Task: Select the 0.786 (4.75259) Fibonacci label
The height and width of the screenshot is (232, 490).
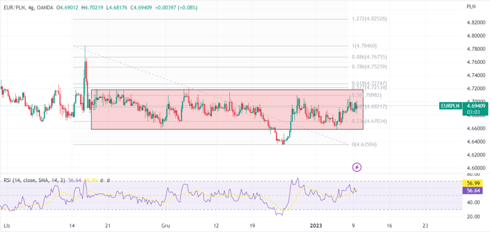Action: point(369,67)
